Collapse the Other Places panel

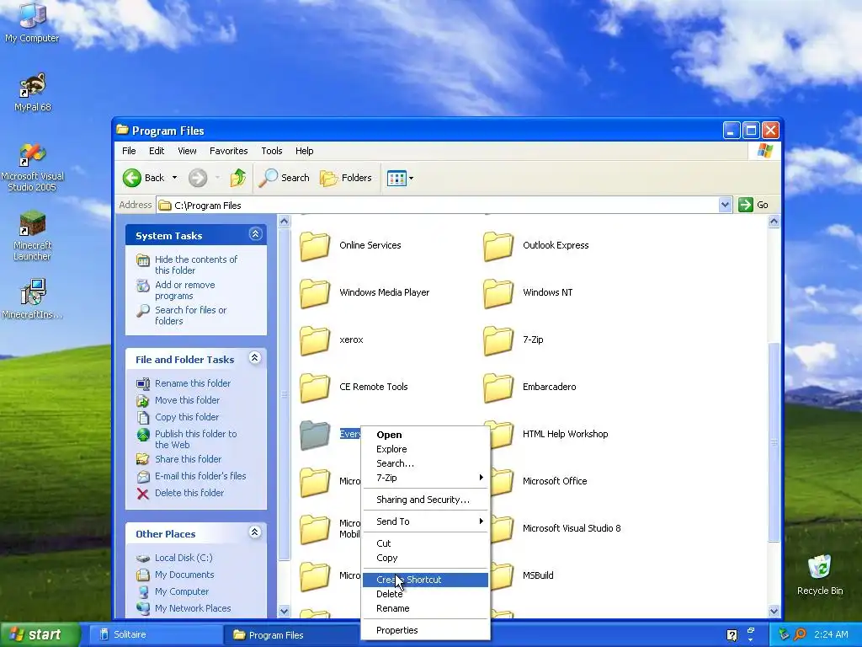(x=254, y=532)
